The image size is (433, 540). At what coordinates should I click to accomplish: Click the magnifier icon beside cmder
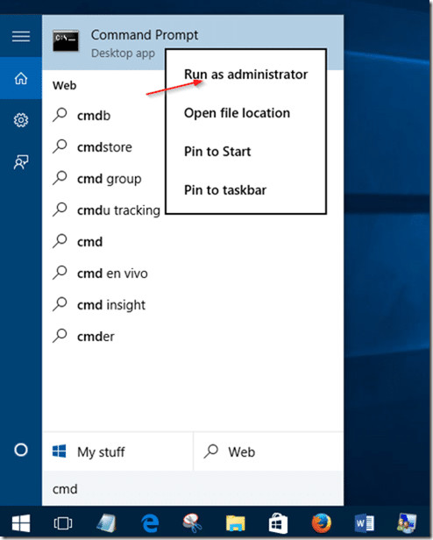click(60, 336)
